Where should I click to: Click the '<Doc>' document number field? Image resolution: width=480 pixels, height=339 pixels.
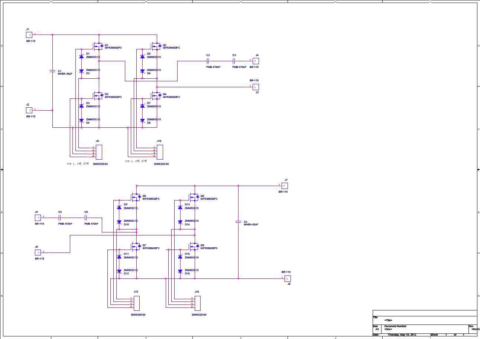[388, 329]
